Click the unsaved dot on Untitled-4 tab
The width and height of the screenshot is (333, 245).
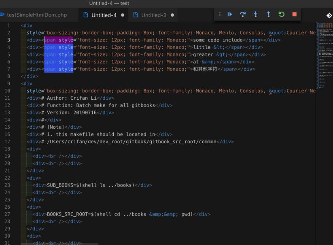point(123,15)
